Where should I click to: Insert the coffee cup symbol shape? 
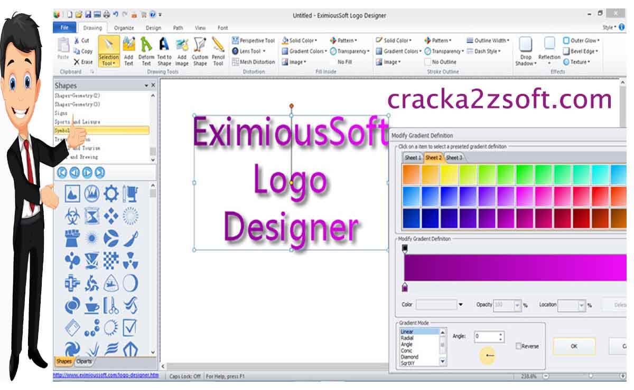[92, 305]
